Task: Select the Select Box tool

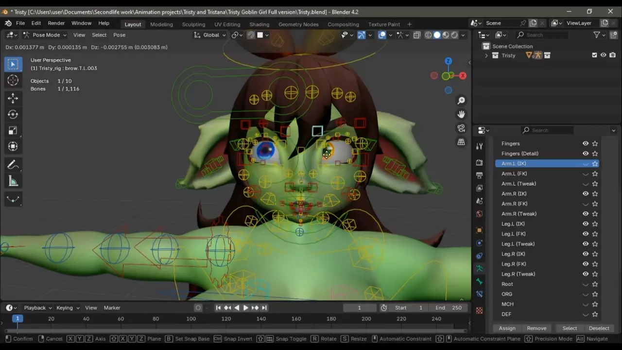Action: (13, 64)
